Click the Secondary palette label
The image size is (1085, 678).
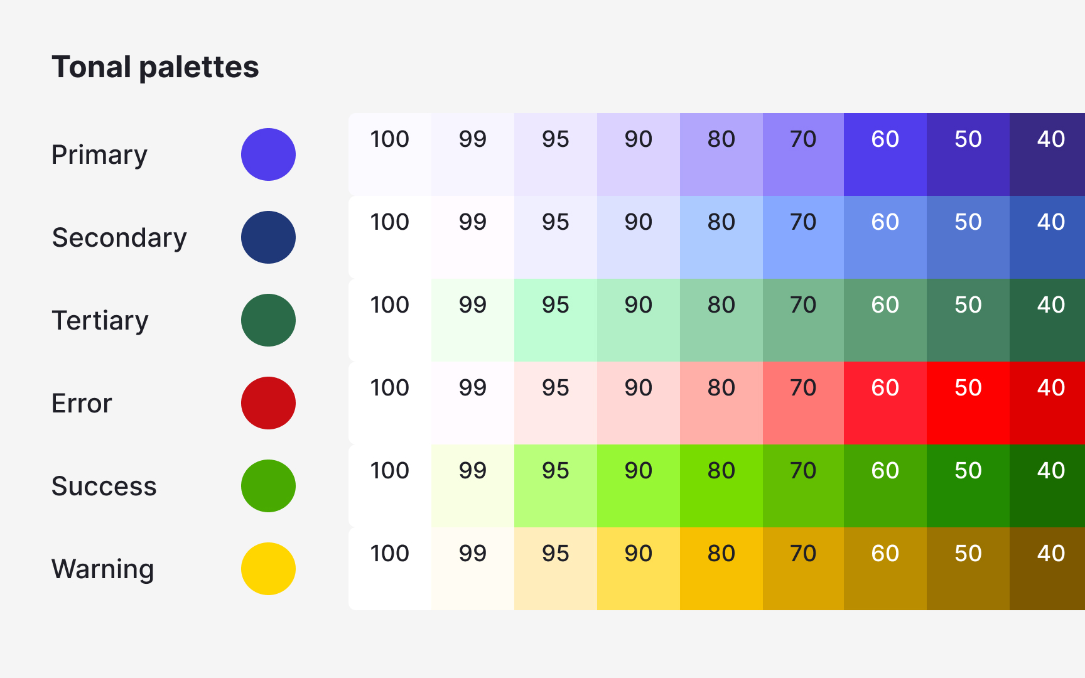pyautogui.click(x=119, y=238)
